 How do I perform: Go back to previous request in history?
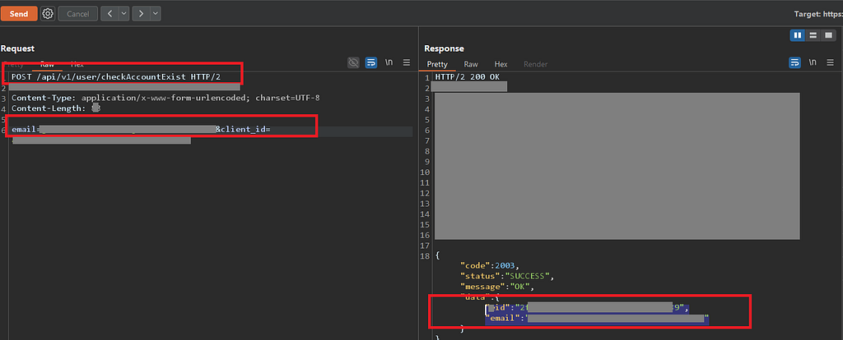109,14
